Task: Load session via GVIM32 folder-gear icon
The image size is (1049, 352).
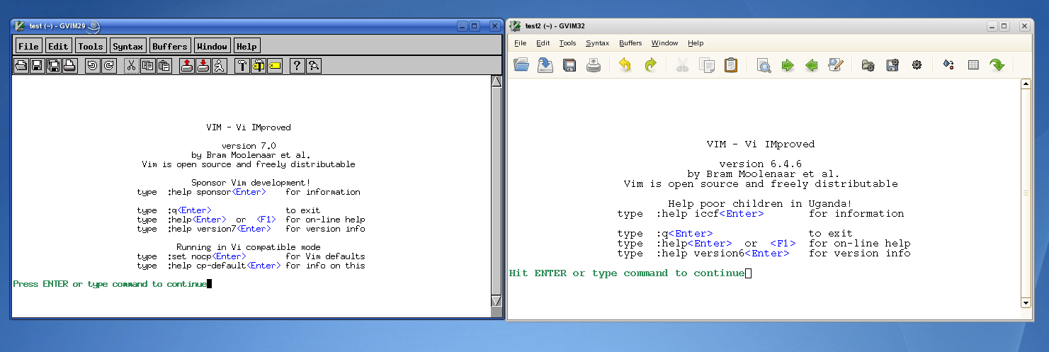Action: point(868,65)
